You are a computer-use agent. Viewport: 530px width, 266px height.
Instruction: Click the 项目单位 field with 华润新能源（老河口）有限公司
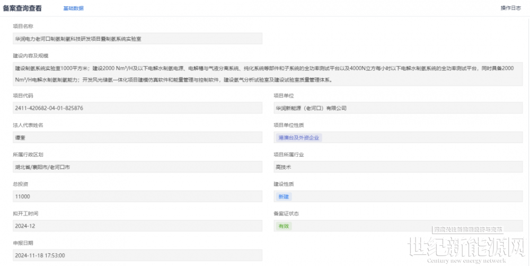point(397,108)
